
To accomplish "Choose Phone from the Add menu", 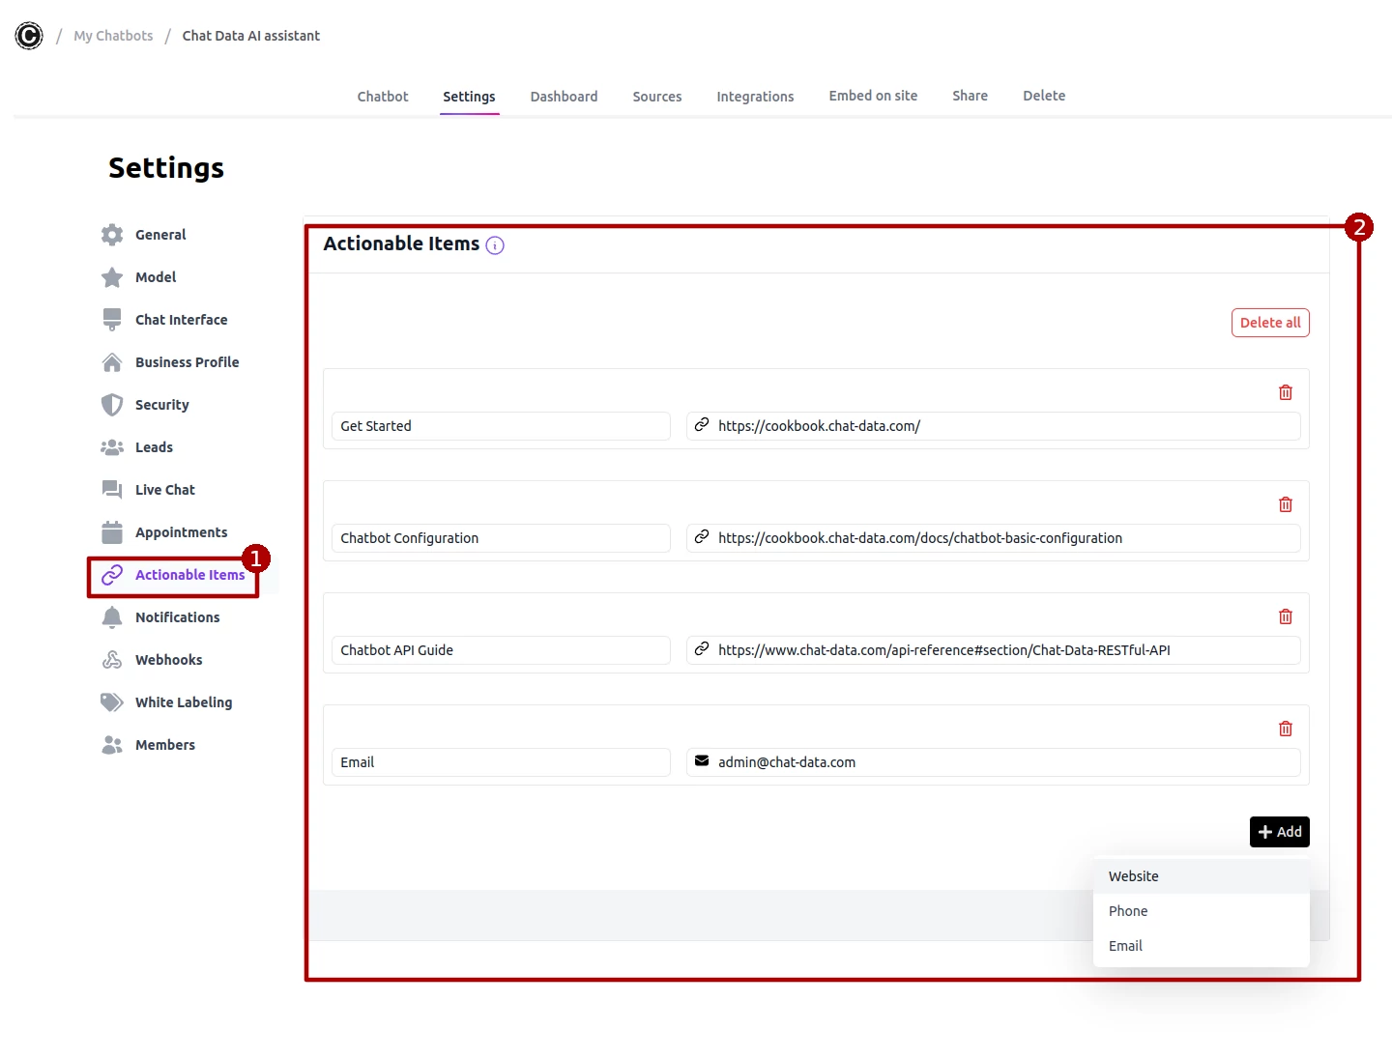I will point(1202,911).
